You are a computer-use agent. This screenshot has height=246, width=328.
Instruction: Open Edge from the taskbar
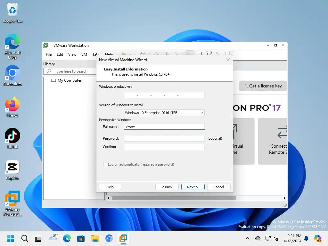pos(67,238)
